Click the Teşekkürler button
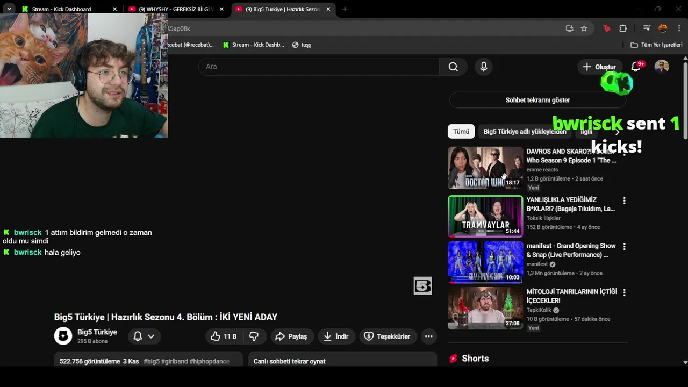This screenshot has width=688, height=387. pyautogui.click(x=387, y=336)
